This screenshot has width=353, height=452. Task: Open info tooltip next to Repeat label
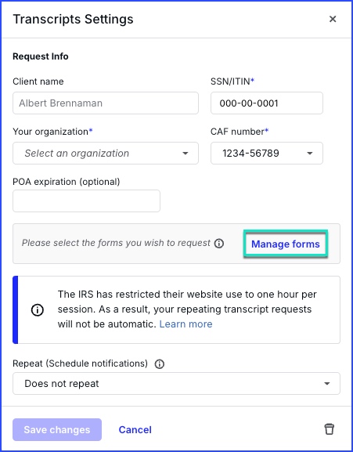[x=160, y=364]
